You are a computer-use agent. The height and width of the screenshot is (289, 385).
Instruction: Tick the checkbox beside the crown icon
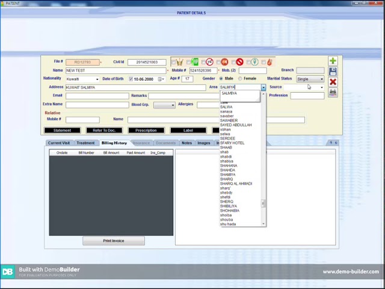tap(173, 62)
